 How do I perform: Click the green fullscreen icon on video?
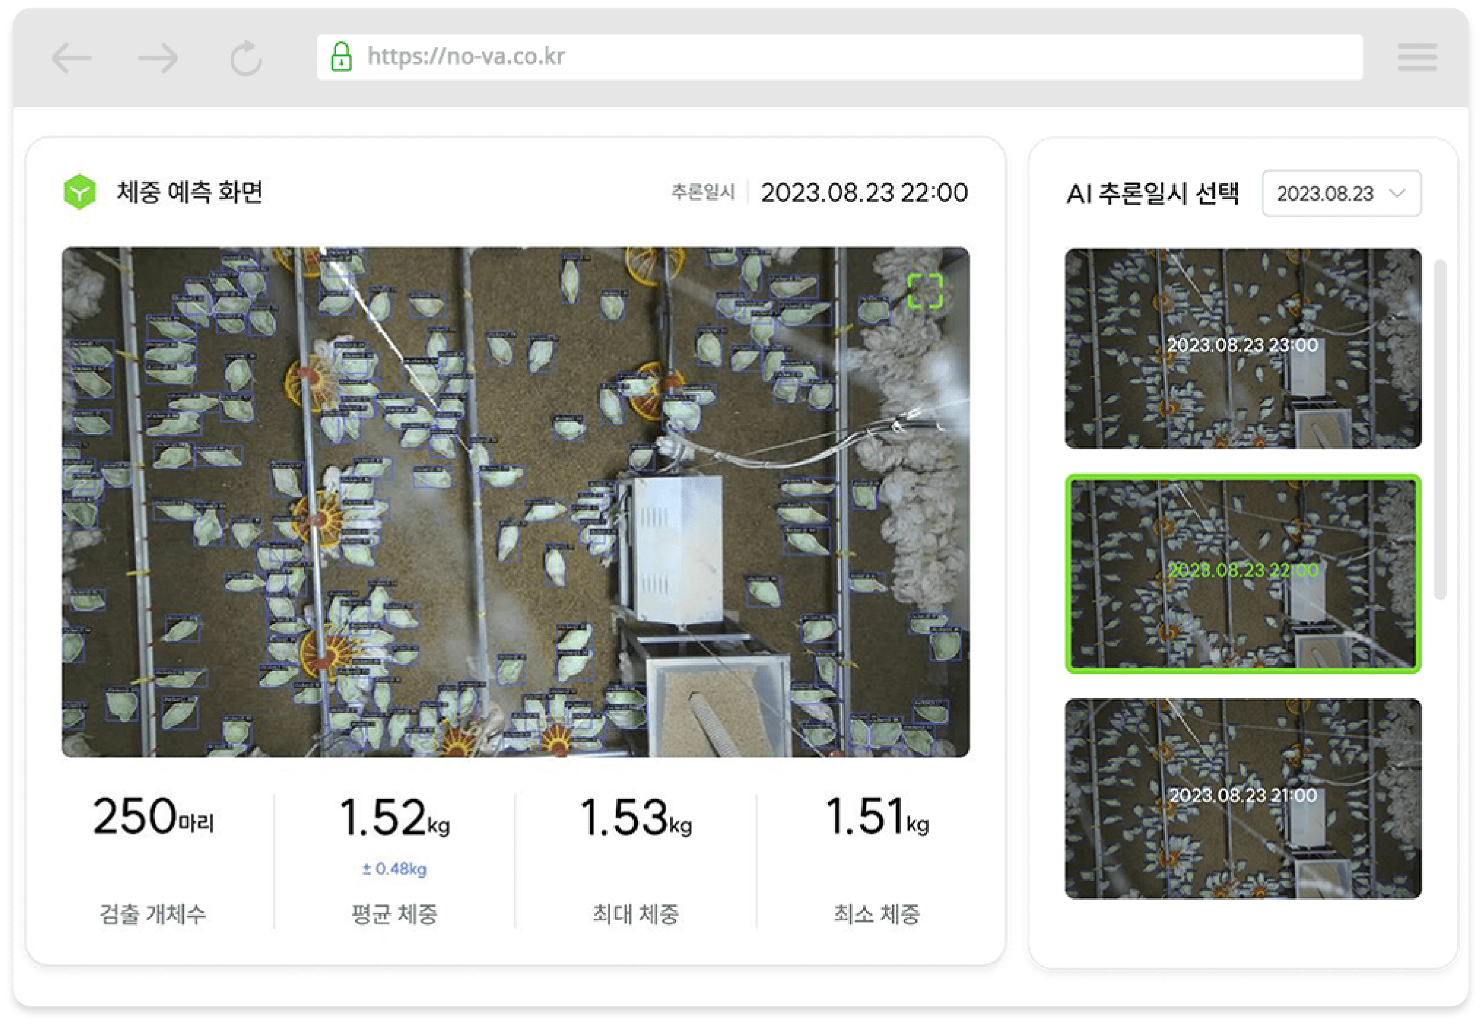pyautogui.click(x=925, y=291)
